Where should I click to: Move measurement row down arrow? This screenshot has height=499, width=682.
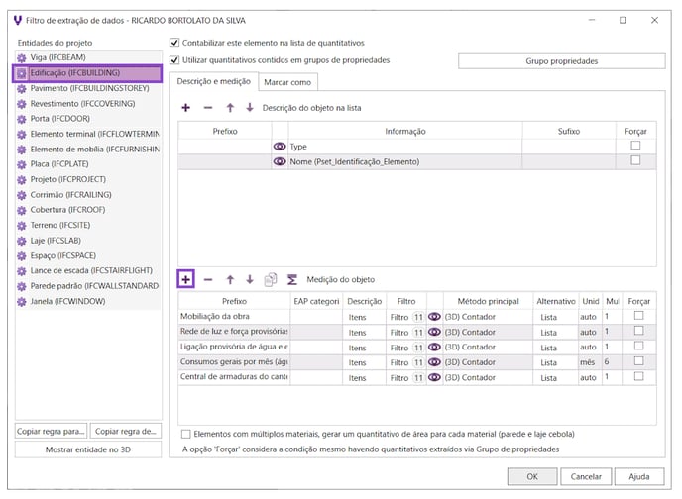tap(250, 279)
